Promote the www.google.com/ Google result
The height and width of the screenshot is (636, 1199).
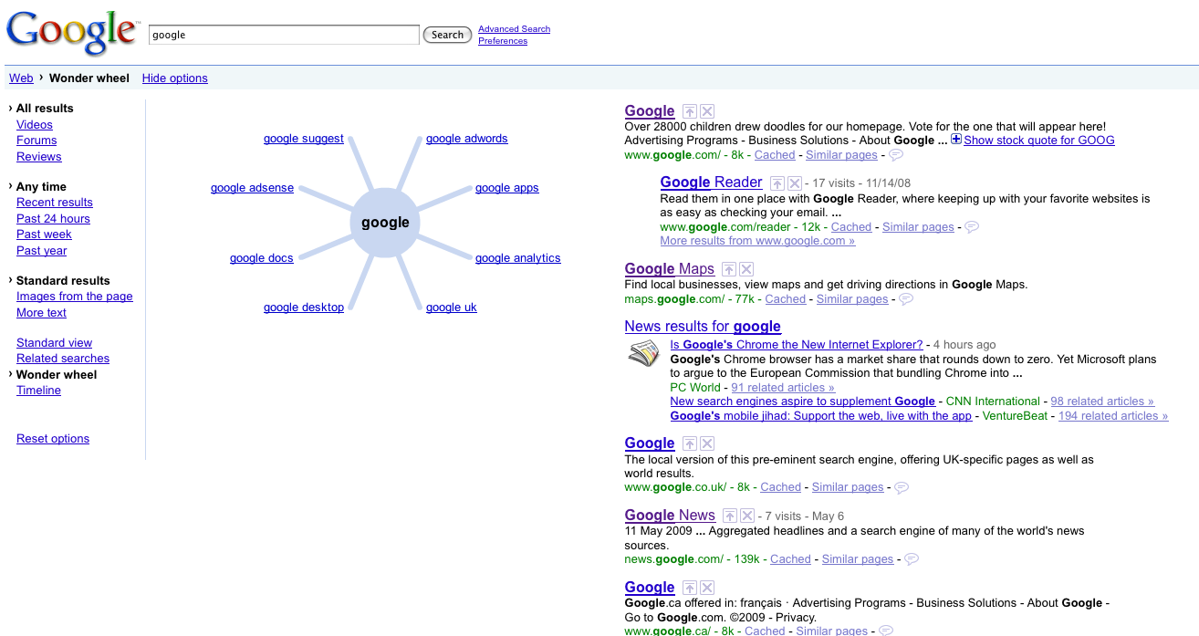tap(690, 111)
